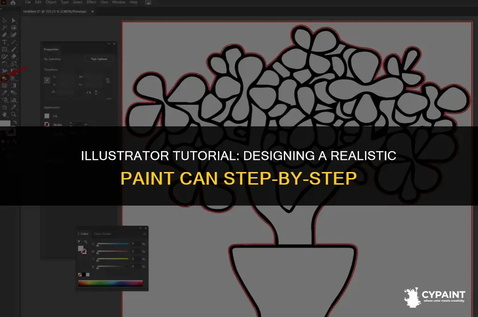
Task: Open the Help menu
Action: pos(134,2)
